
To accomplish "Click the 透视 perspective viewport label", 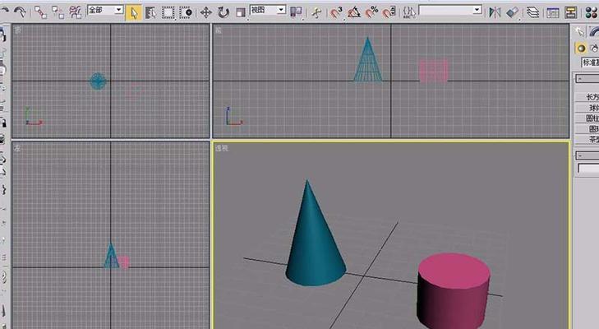I will [222, 148].
